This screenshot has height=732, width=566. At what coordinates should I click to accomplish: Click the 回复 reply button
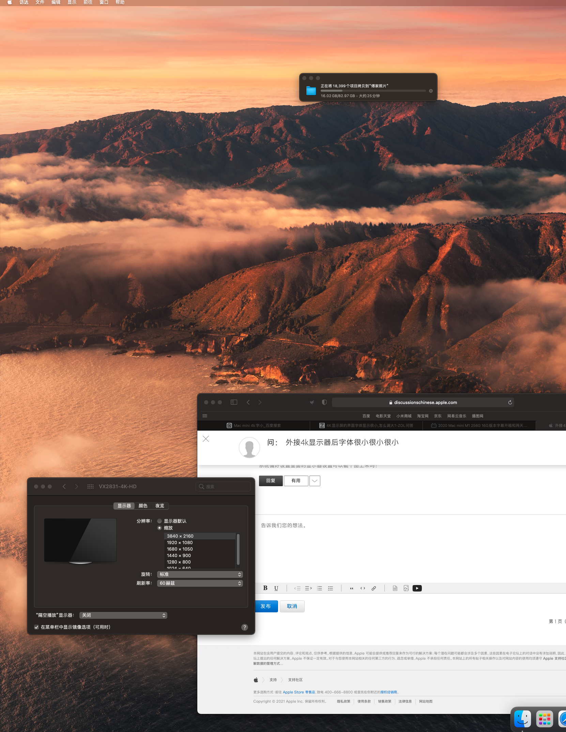point(271,481)
